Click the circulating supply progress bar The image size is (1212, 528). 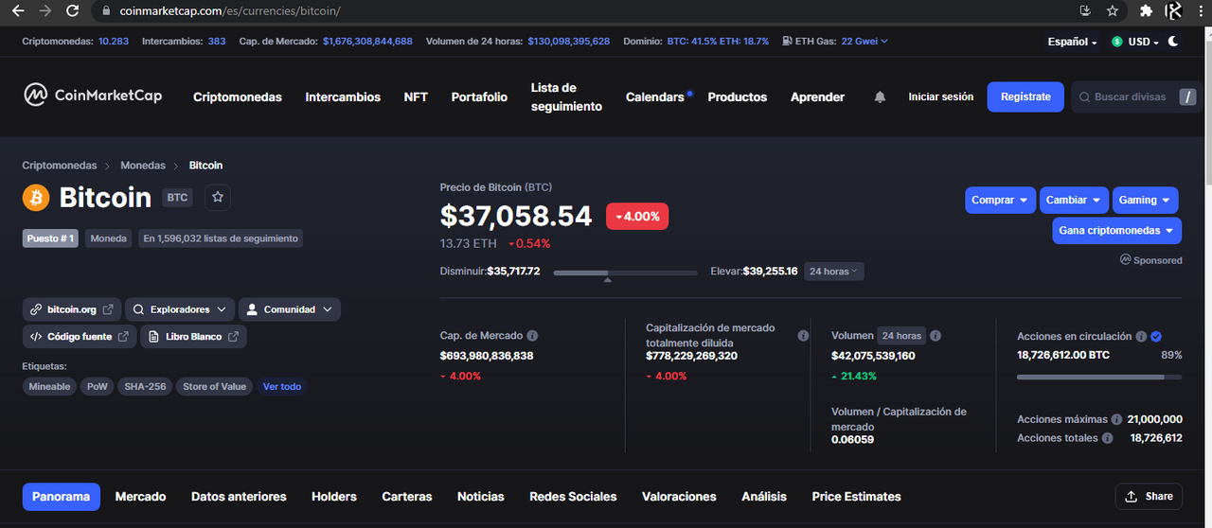tap(1099, 377)
